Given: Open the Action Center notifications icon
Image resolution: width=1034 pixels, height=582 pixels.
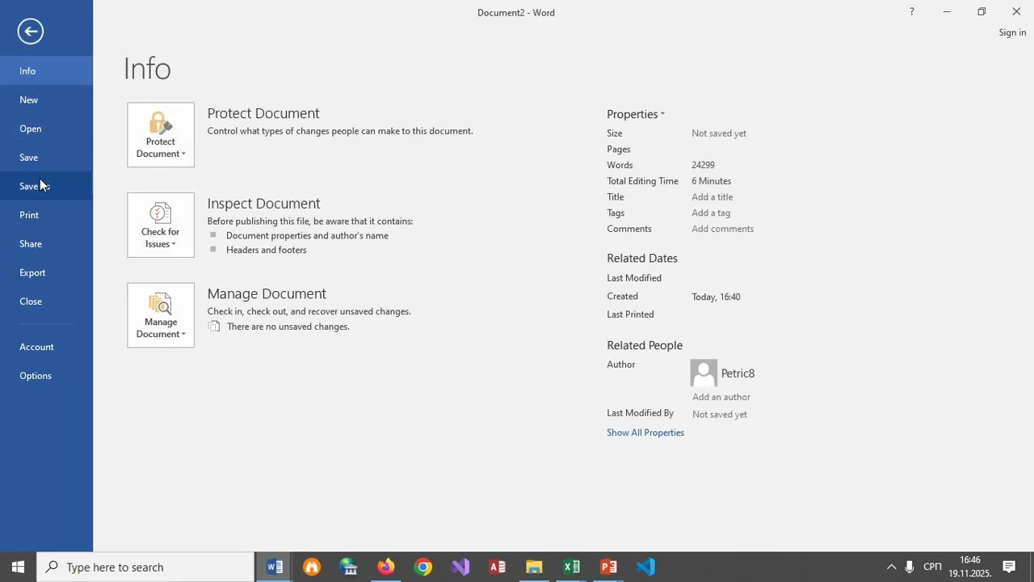Looking at the screenshot, I should pos(1009,567).
